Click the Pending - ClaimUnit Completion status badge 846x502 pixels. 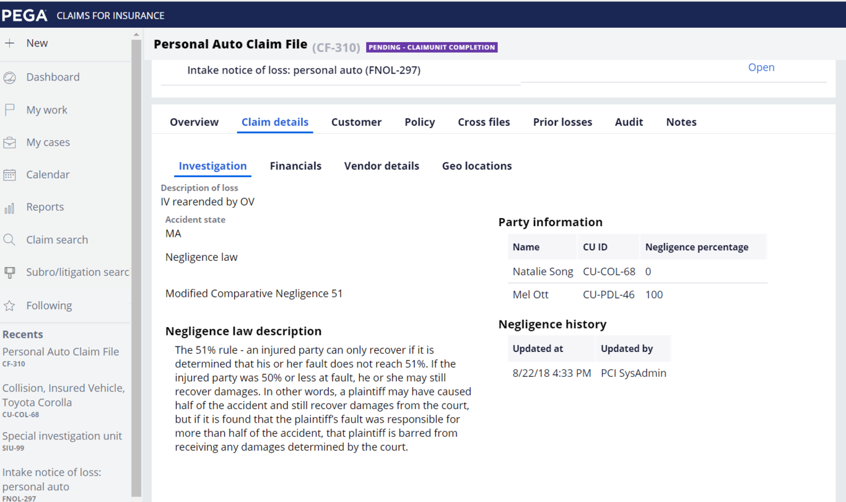[x=432, y=47]
